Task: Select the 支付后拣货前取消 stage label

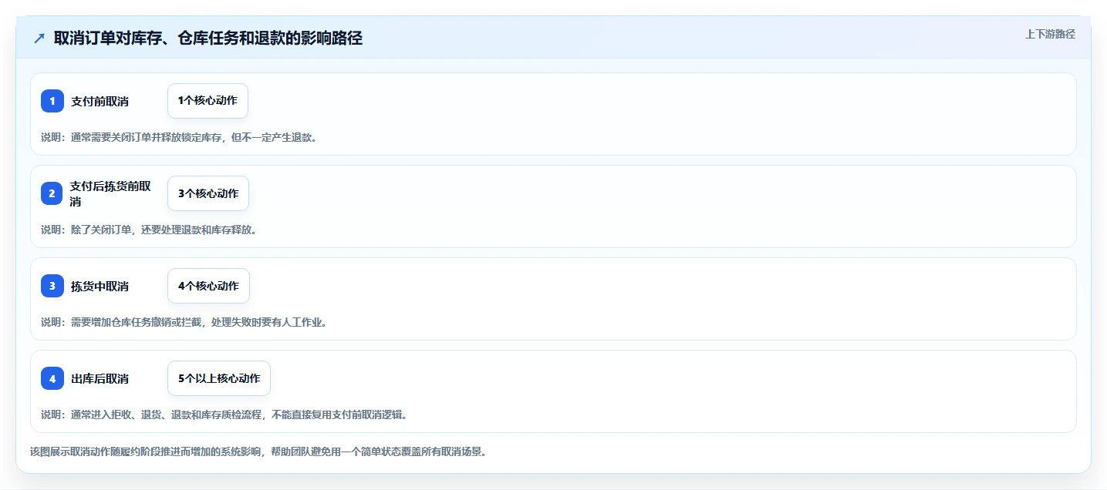Action: pyautogui.click(x=110, y=193)
